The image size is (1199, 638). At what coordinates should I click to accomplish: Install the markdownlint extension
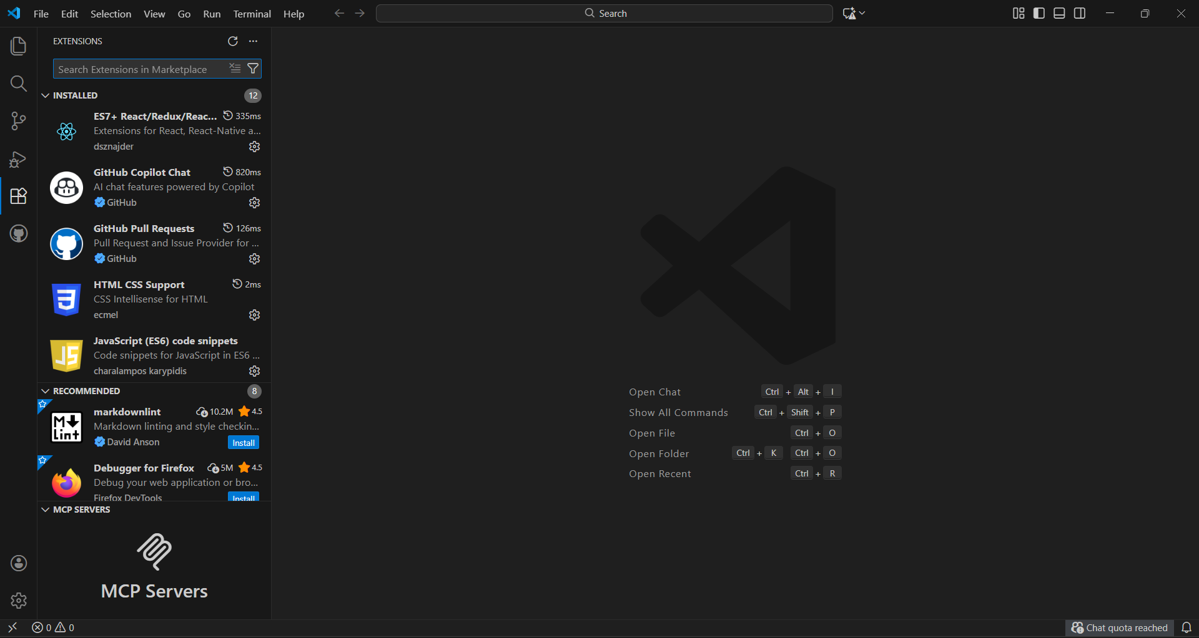tap(243, 443)
